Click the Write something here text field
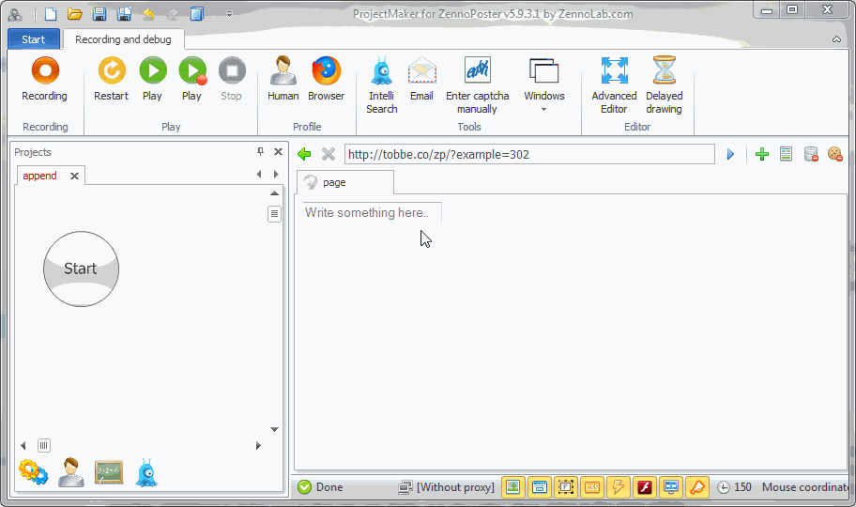Image resolution: width=856 pixels, height=507 pixels. tap(372, 212)
